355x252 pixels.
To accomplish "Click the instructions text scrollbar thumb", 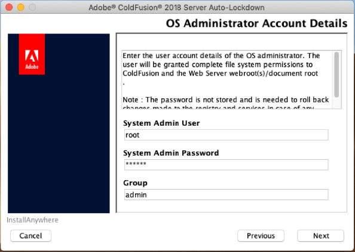I will (336, 74).
